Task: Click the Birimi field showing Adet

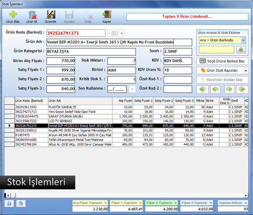Action: tap(122, 70)
